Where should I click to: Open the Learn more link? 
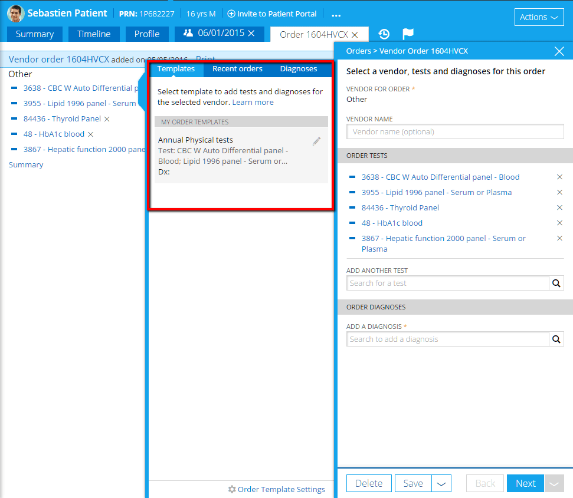[253, 103]
